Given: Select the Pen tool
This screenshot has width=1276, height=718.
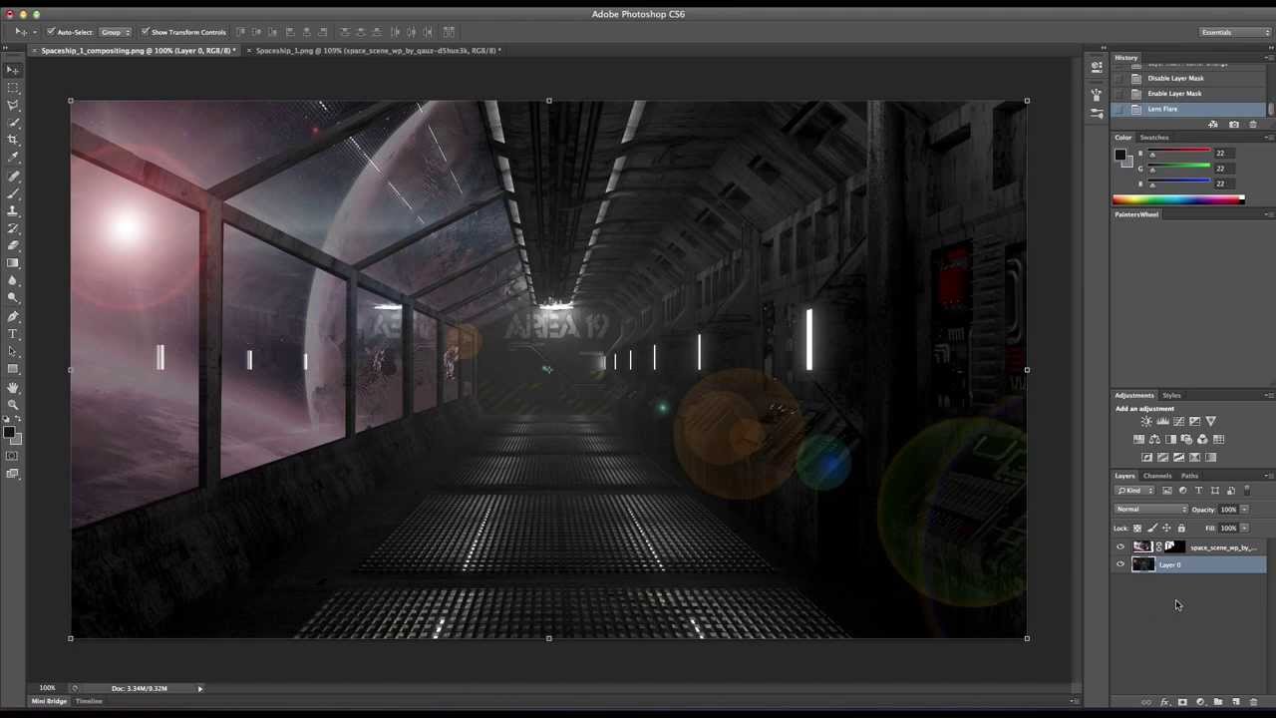Looking at the screenshot, I should 13,316.
